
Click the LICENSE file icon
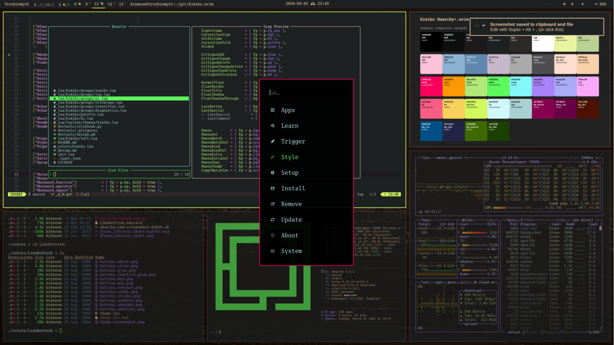55,162
